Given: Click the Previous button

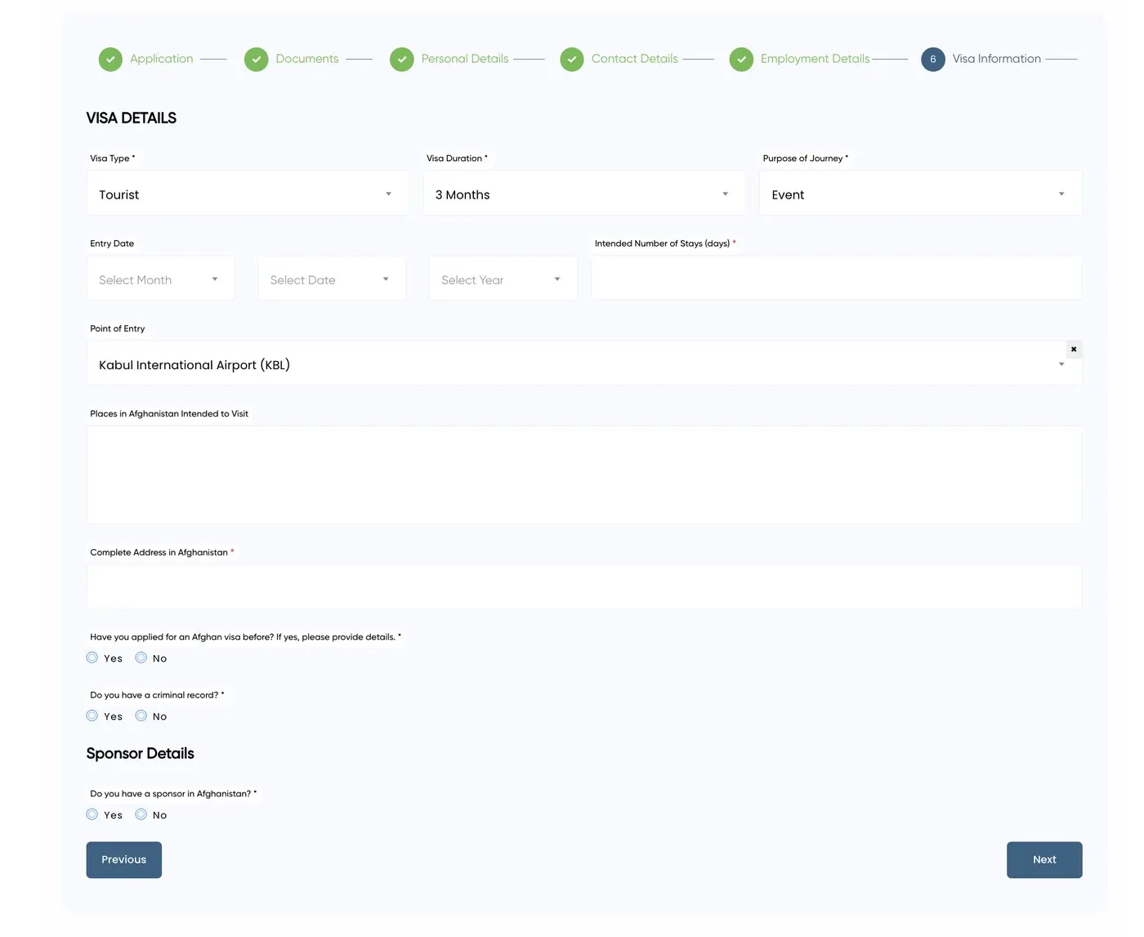Looking at the screenshot, I should [x=124, y=860].
